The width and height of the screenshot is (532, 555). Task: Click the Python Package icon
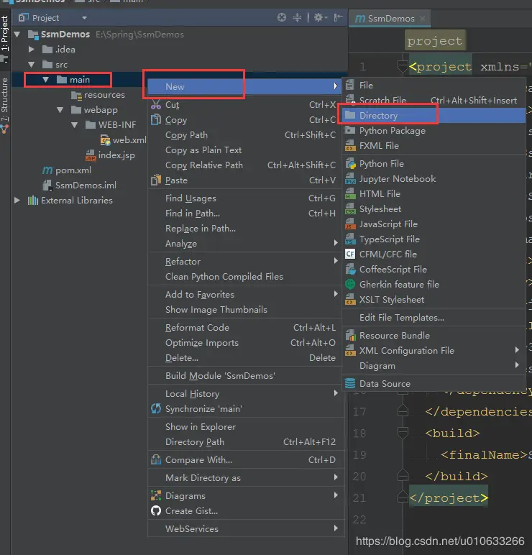click(x=350, y=130)
